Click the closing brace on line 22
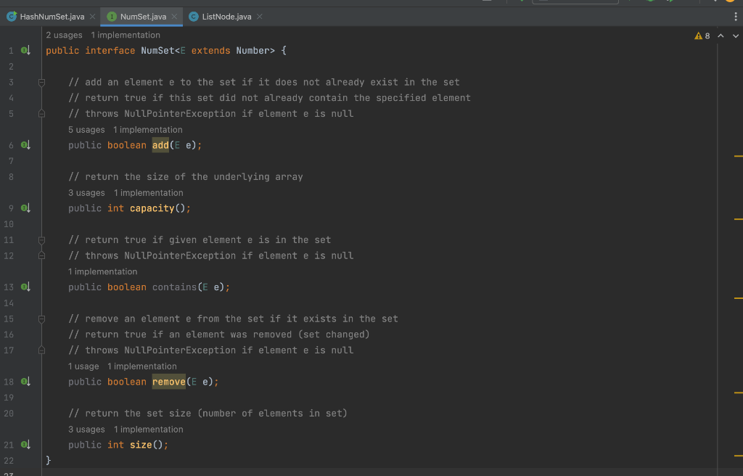Screen dimensions: 743x476 (x=49, y=460)
